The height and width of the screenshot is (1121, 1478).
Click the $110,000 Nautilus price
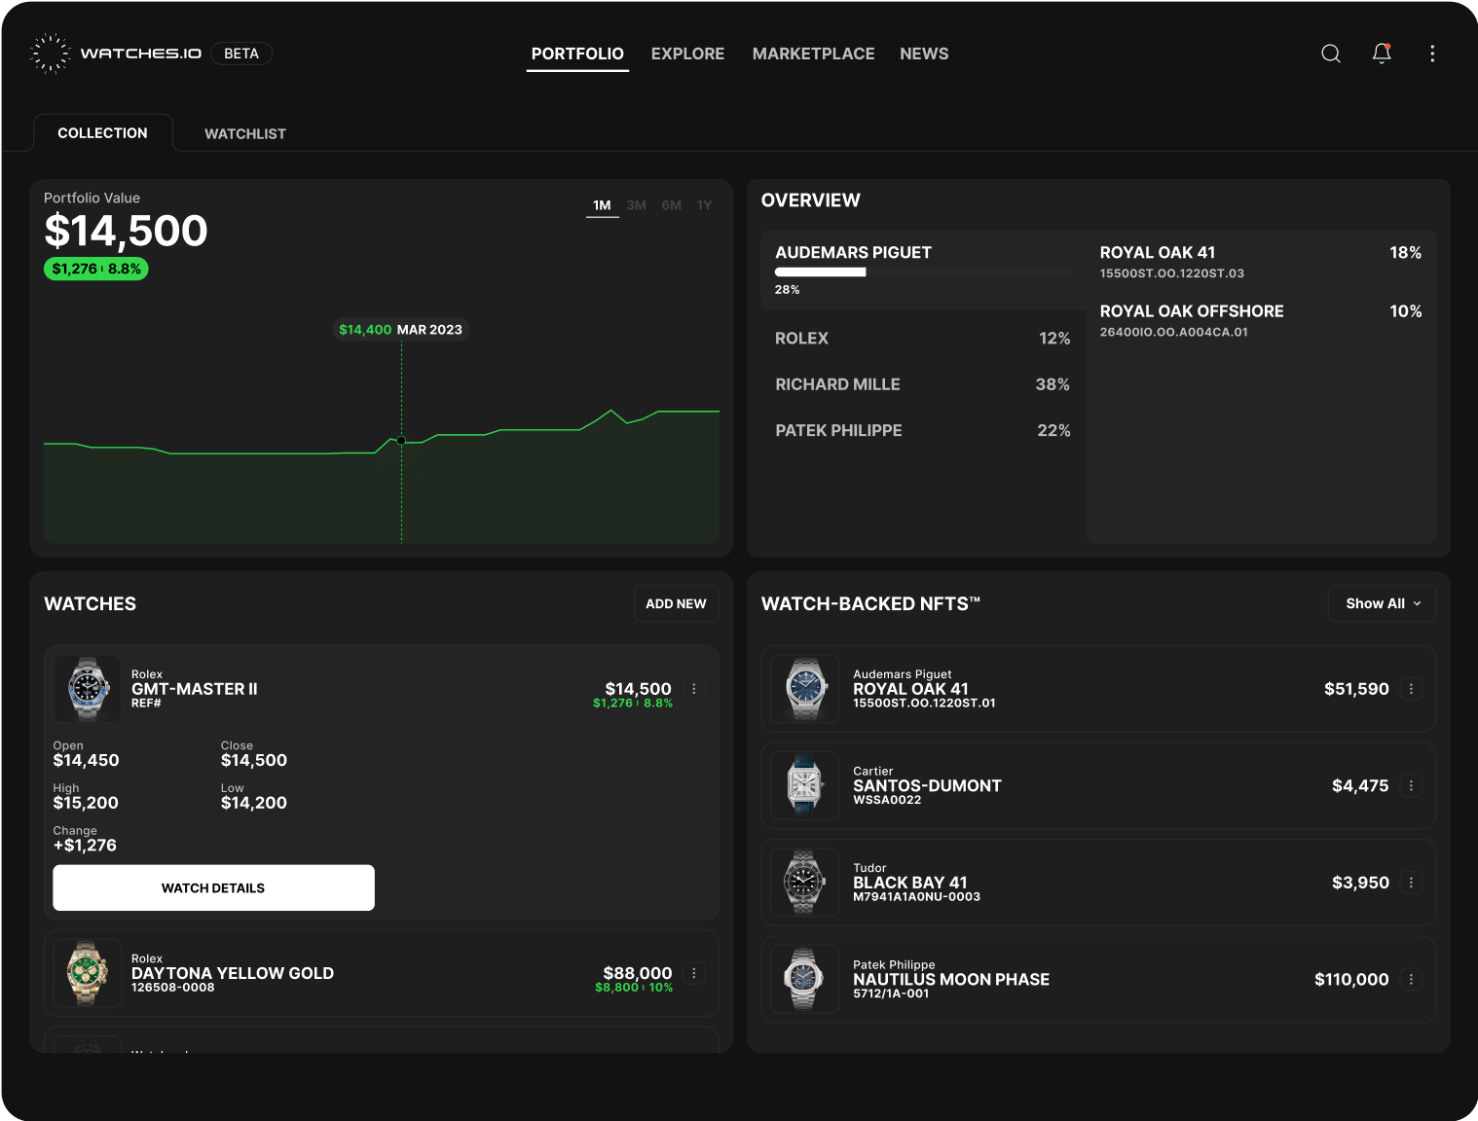click(1351, 979)
